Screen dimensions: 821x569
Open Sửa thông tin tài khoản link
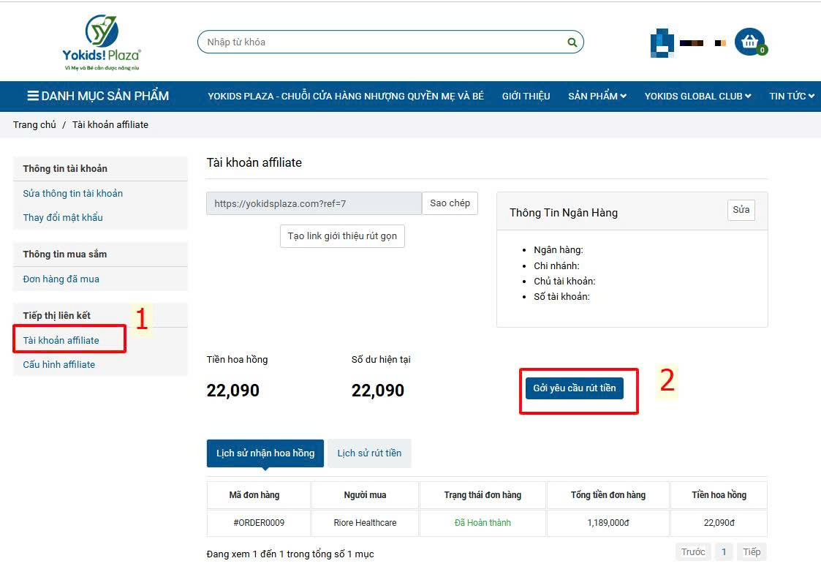point(72,194)
